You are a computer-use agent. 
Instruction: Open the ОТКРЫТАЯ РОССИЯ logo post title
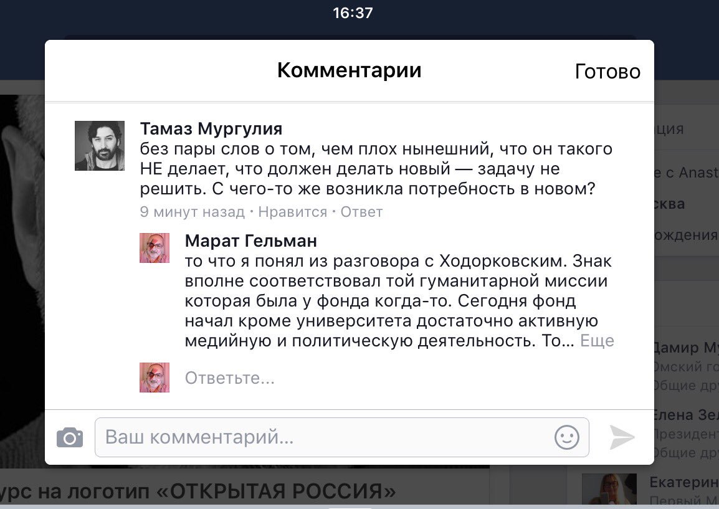coord(198,492)
